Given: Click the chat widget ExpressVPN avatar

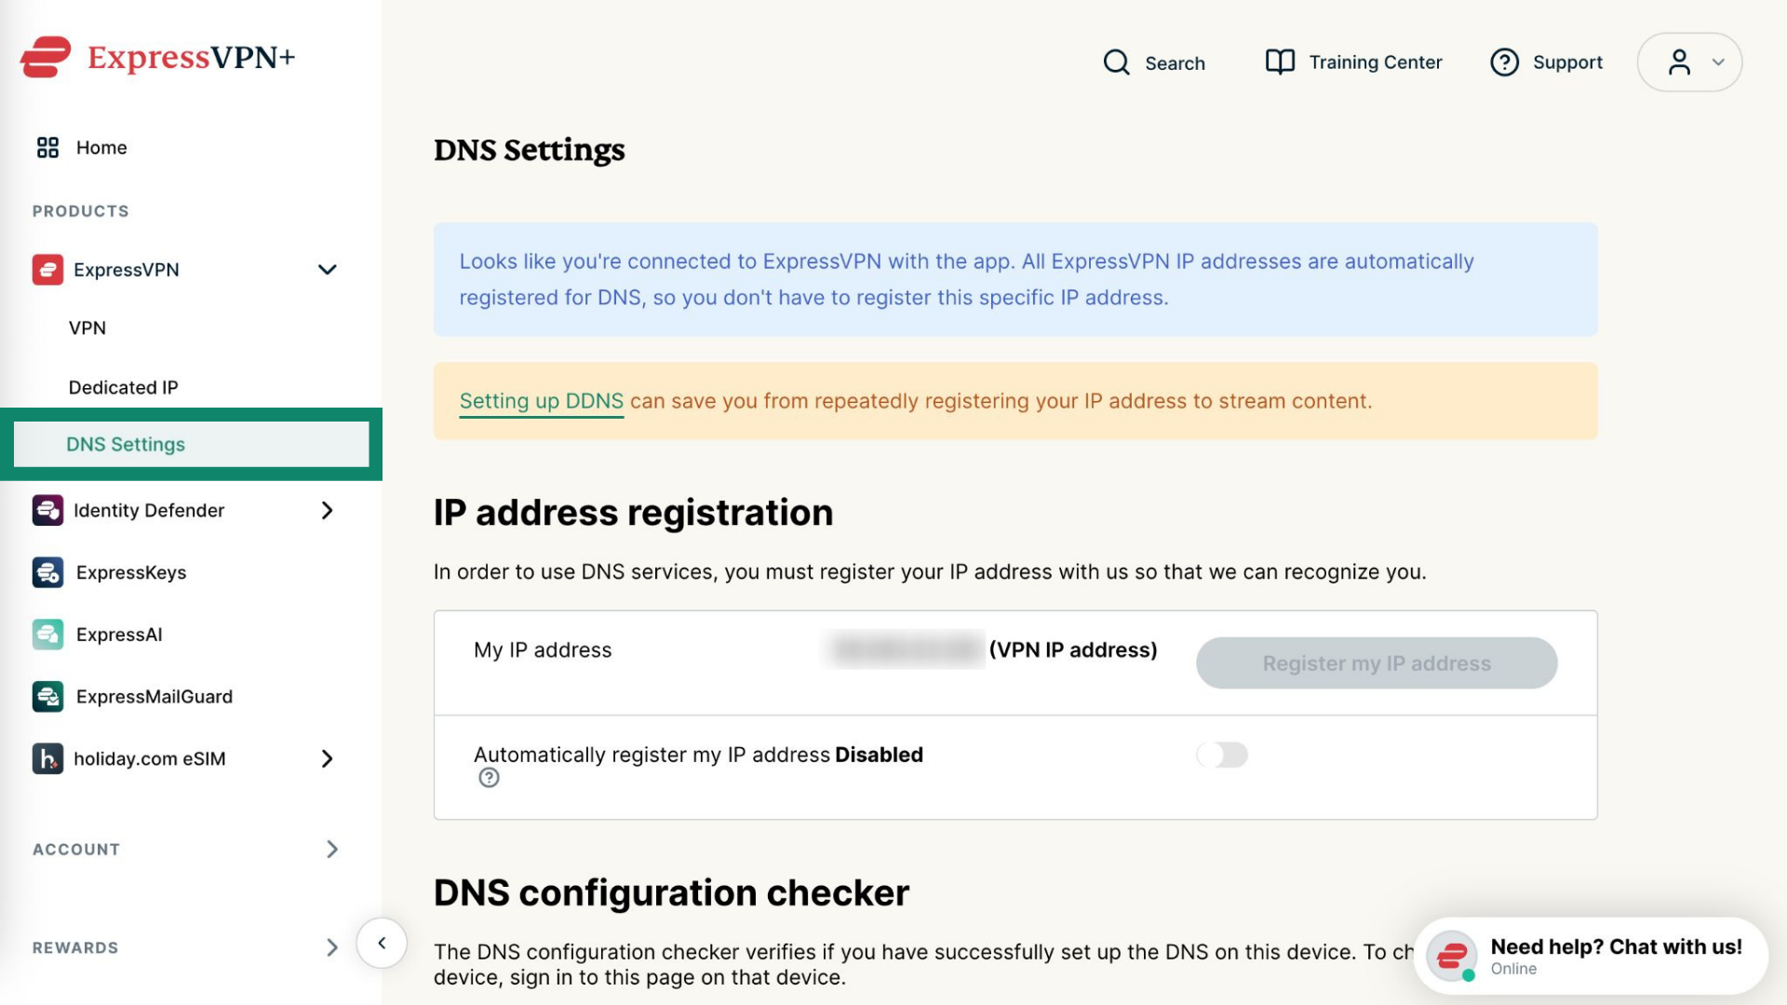Looking at the screenshot, I should click(1452, 956).
